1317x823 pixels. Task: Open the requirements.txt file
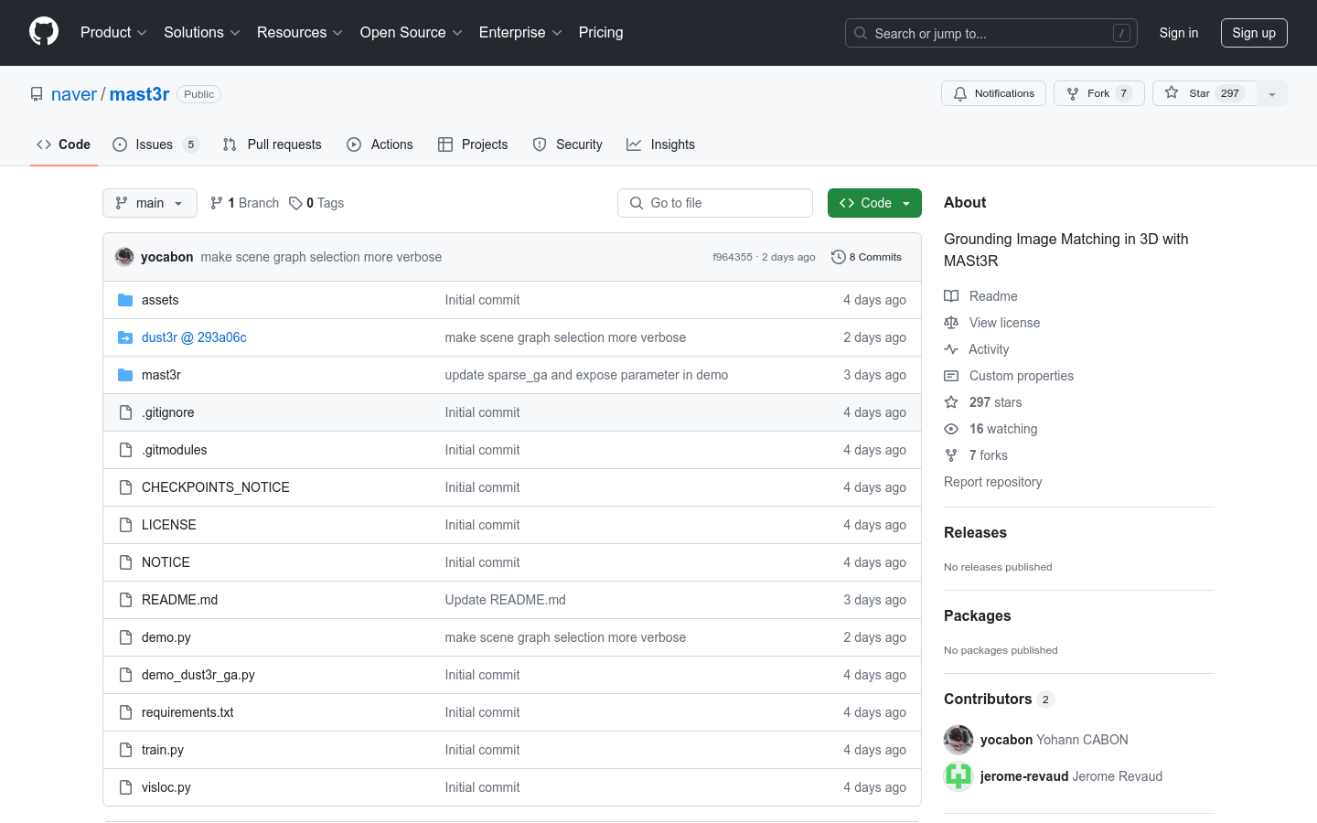[187, 712]
